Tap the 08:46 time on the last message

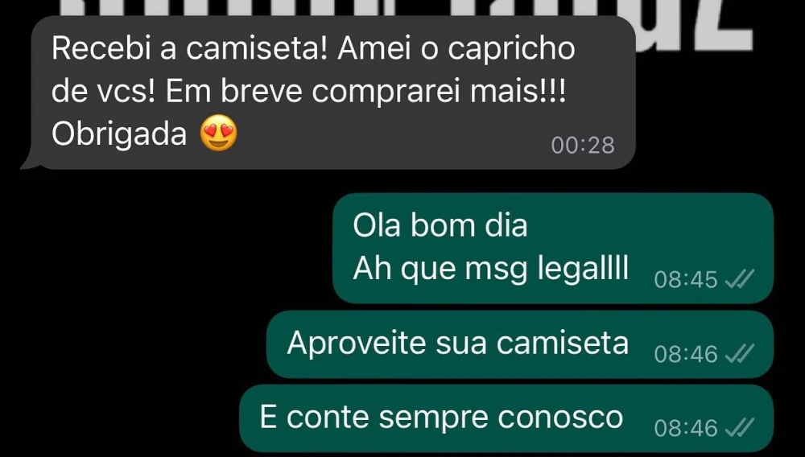[x=685, y=428]
